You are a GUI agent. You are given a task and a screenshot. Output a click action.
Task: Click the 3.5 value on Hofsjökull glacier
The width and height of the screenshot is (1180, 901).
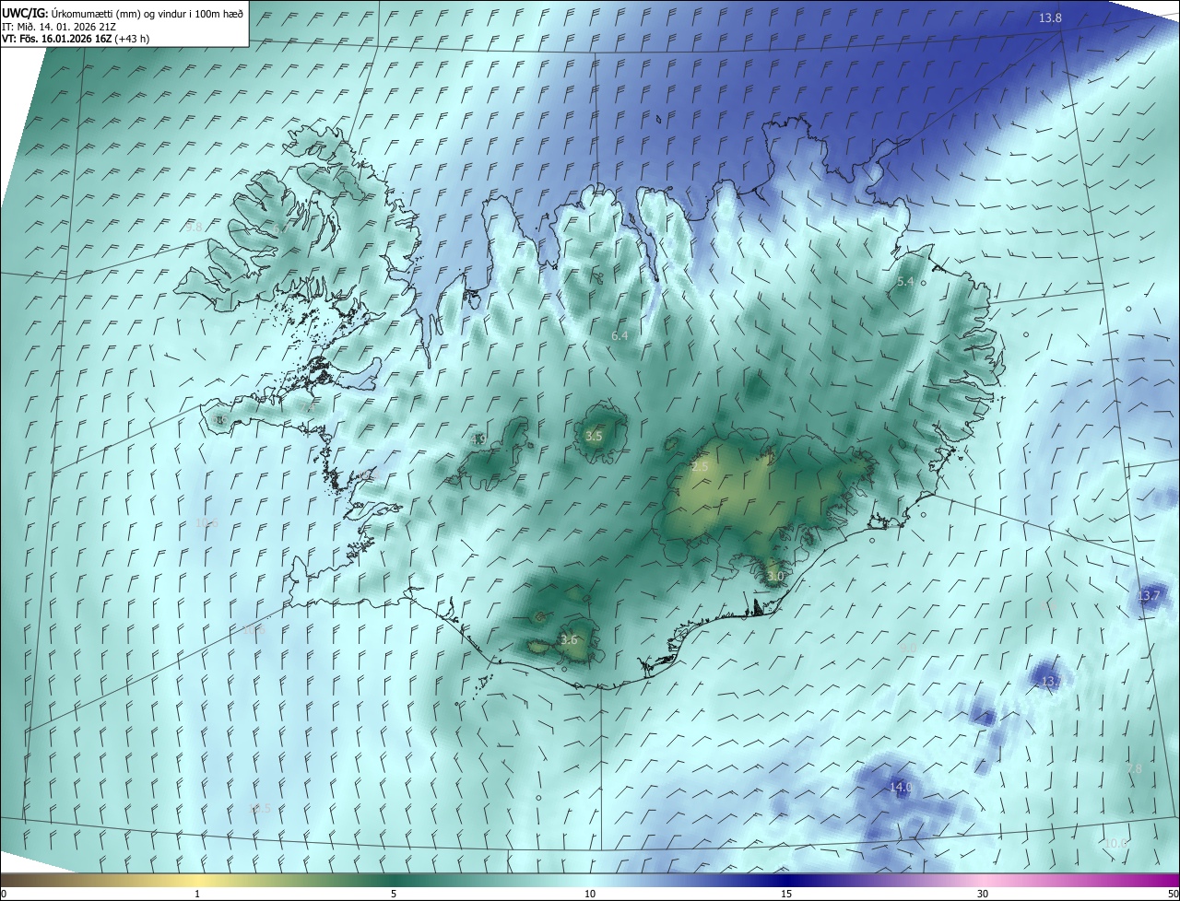[x=594, y=437]
